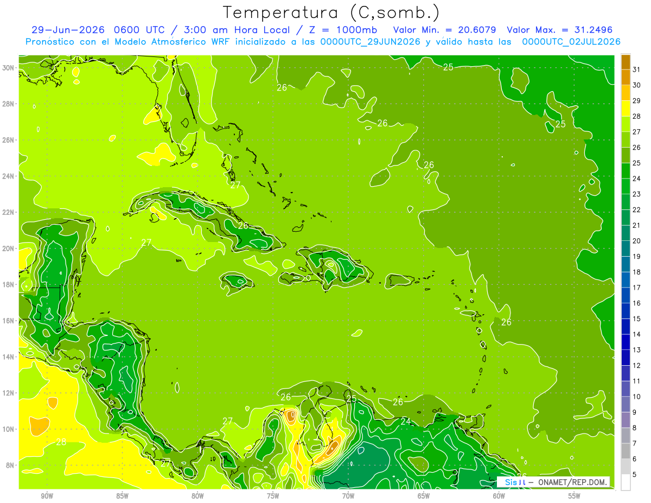Click the blue legend swatch between 16 and 17
The height and width of the screenshot is (503, 651).
pos(626,295)
